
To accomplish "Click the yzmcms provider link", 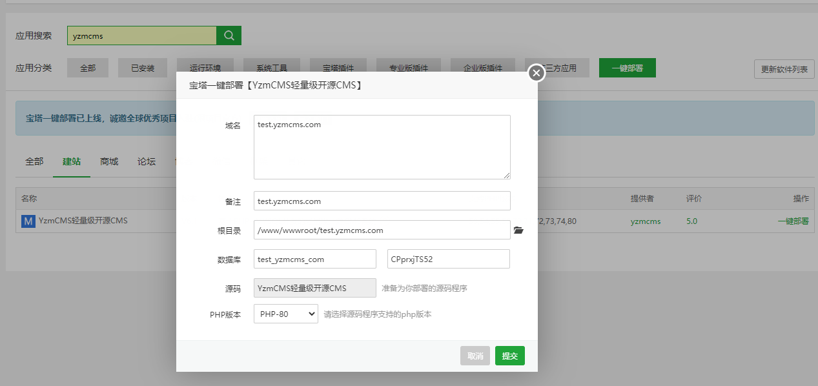I will tap(646, 221).
